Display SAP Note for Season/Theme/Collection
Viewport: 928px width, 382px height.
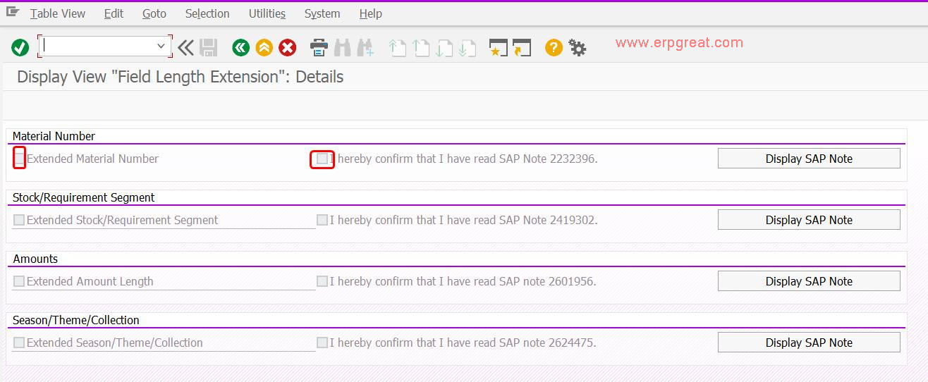(809, 343)
